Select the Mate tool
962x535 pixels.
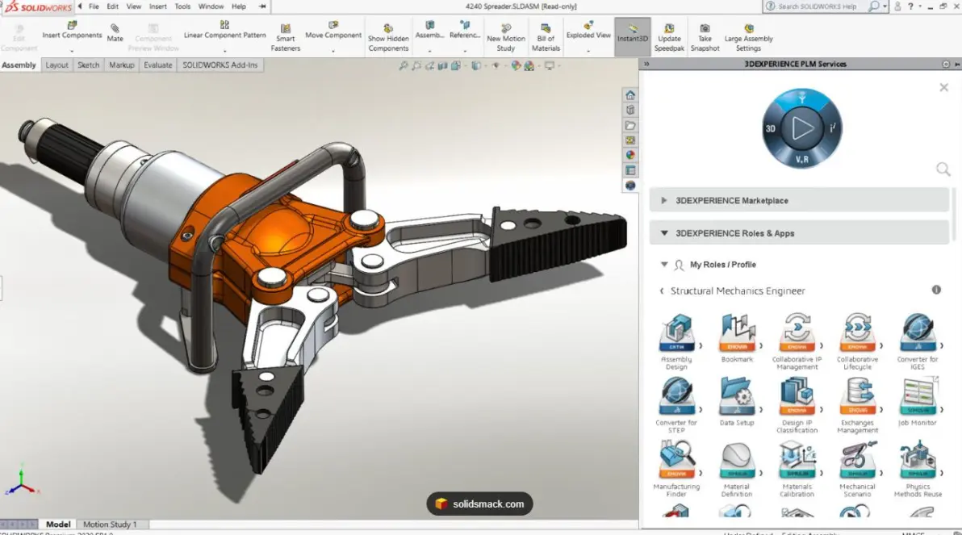click(115, 32)
